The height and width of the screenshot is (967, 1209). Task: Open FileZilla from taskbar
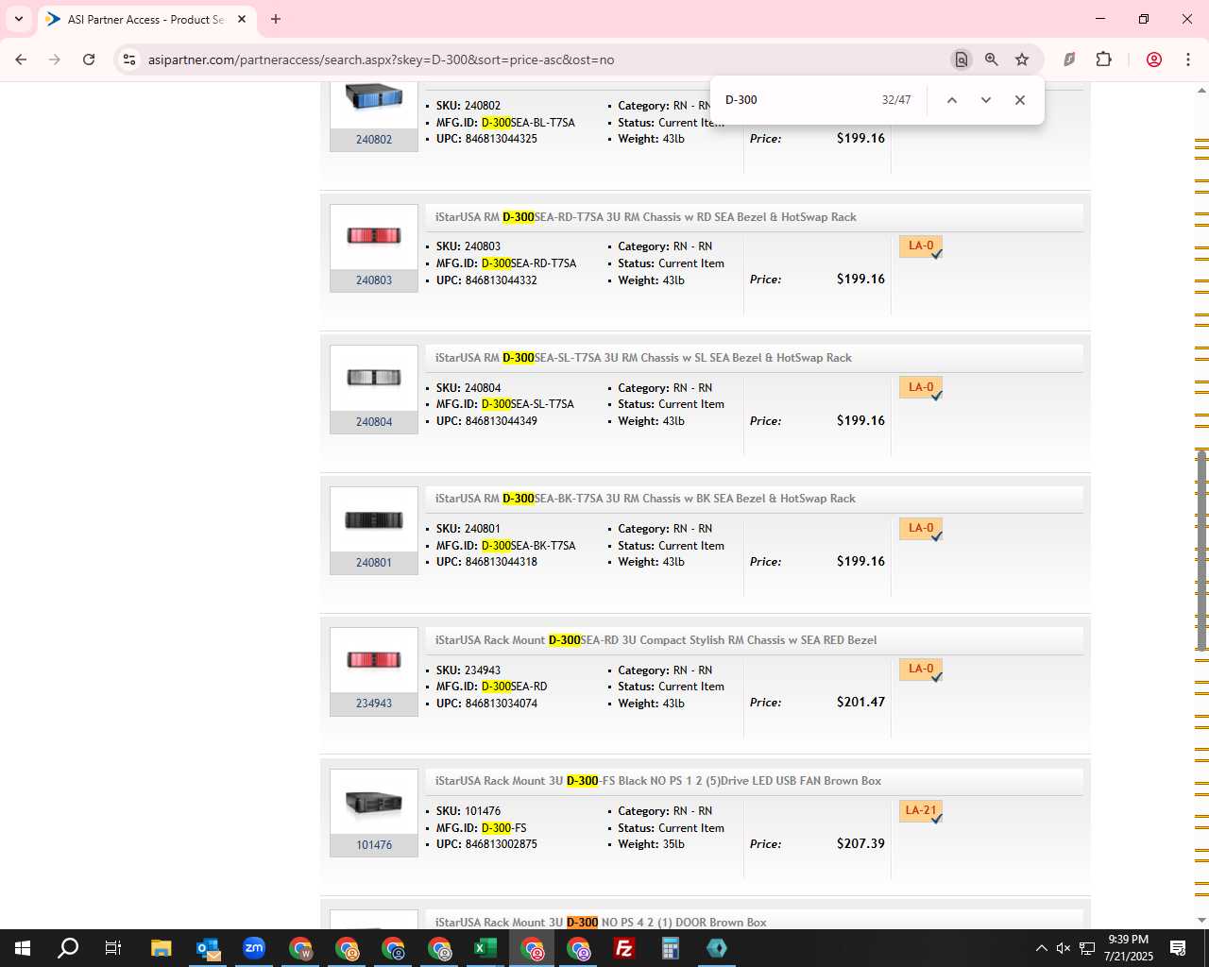[624, 948]
